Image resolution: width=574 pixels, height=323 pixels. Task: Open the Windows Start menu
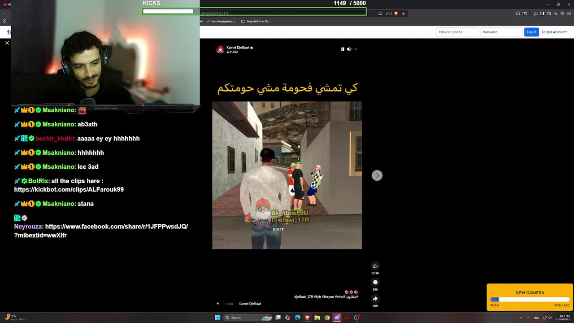tap(217, 318)
